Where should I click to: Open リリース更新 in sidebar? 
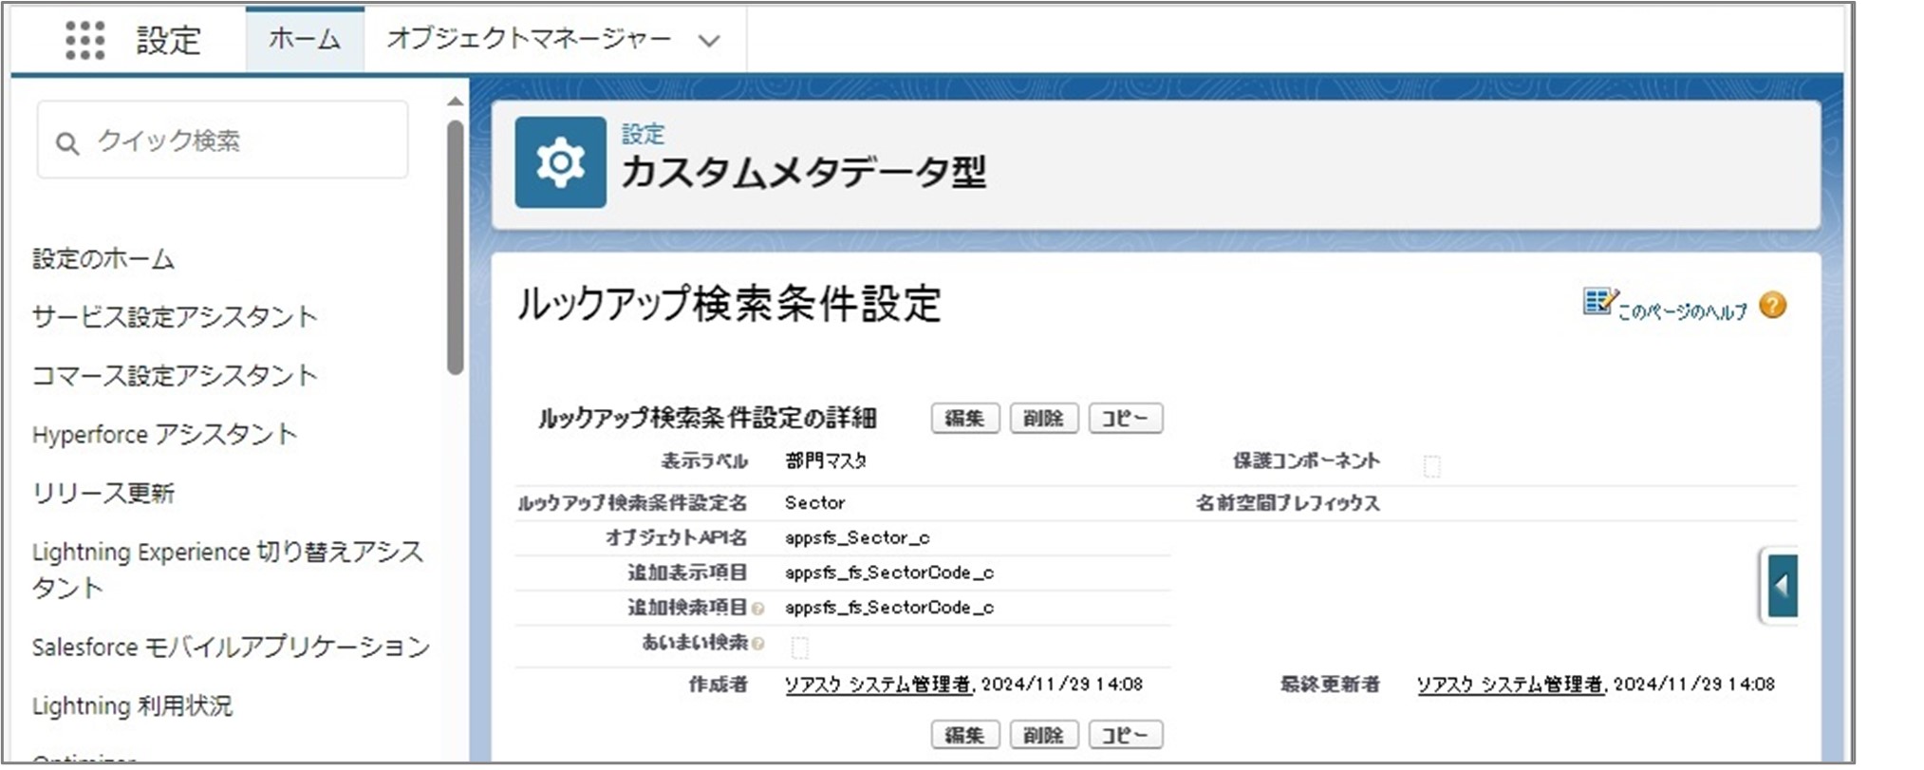(103, 494)
